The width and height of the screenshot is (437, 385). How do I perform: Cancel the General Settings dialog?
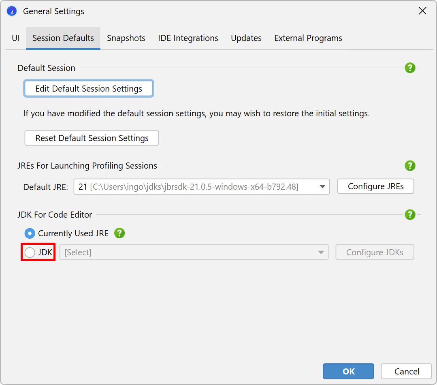(407, 371)
